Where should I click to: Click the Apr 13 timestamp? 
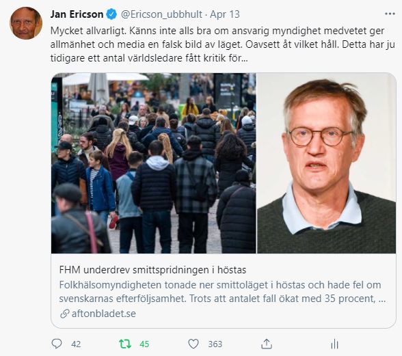pyautogui.click(x=225, y=14)
